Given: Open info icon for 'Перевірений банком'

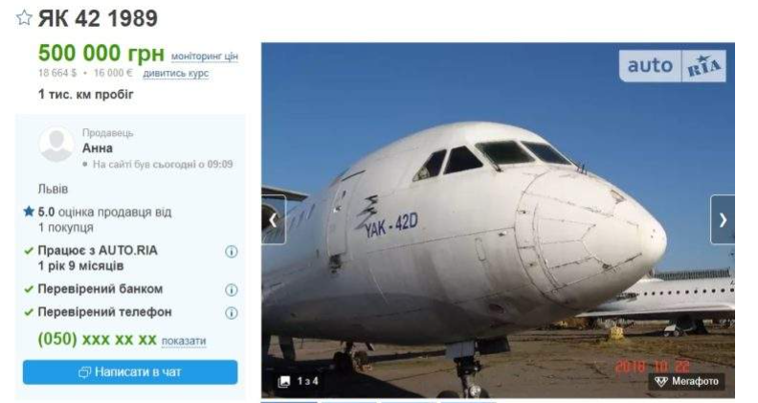Looking at the screenshot, I should (231, 290).
